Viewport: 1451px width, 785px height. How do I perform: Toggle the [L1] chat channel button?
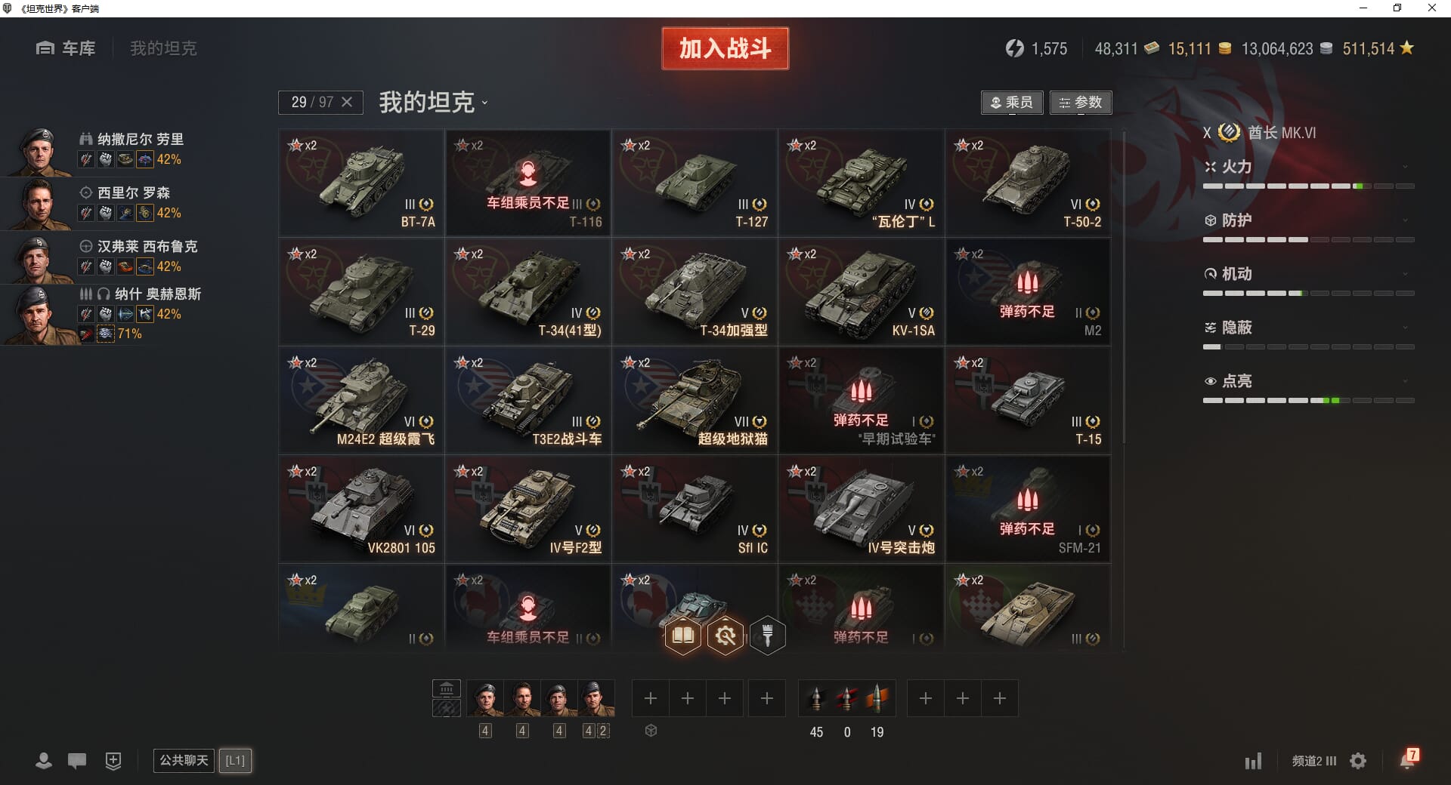[x=235, y=760]
